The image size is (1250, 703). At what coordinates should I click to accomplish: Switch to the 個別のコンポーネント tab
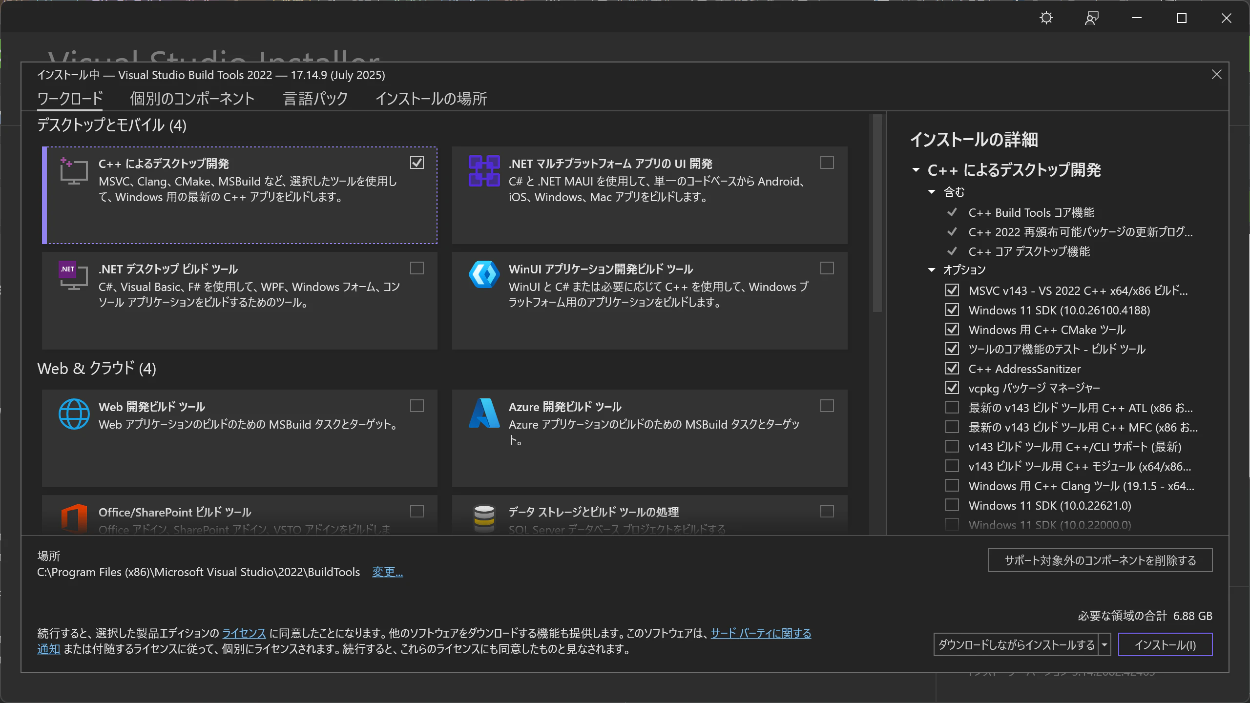click(x=192, y=99)
